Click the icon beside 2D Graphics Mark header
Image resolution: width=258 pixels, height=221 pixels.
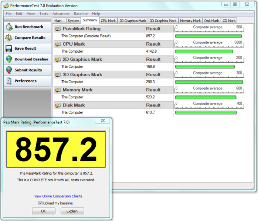pyautogui.click(x=58, y=60)
